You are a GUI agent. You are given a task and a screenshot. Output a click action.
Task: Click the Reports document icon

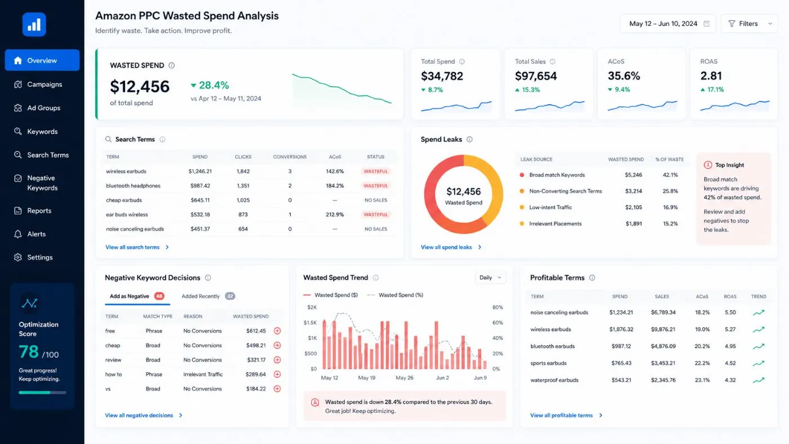click(17, 211)
